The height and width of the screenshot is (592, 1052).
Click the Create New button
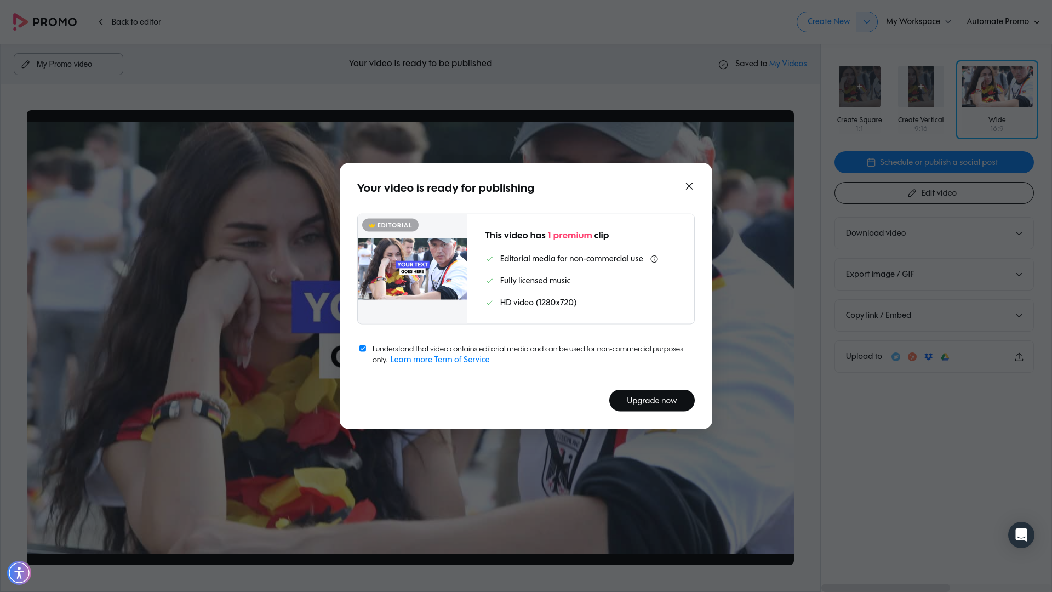click(x=828, y=22)
